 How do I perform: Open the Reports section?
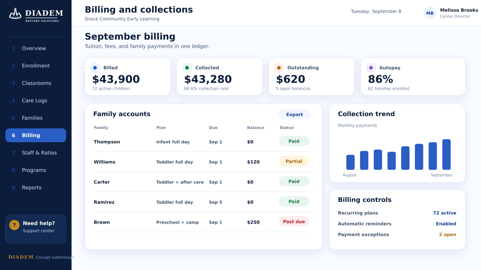[x=36, y=187]
